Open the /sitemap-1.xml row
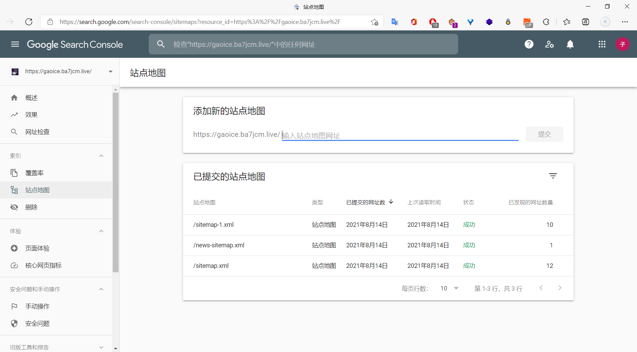The image size is (637, 352). [x=378, y=225]
